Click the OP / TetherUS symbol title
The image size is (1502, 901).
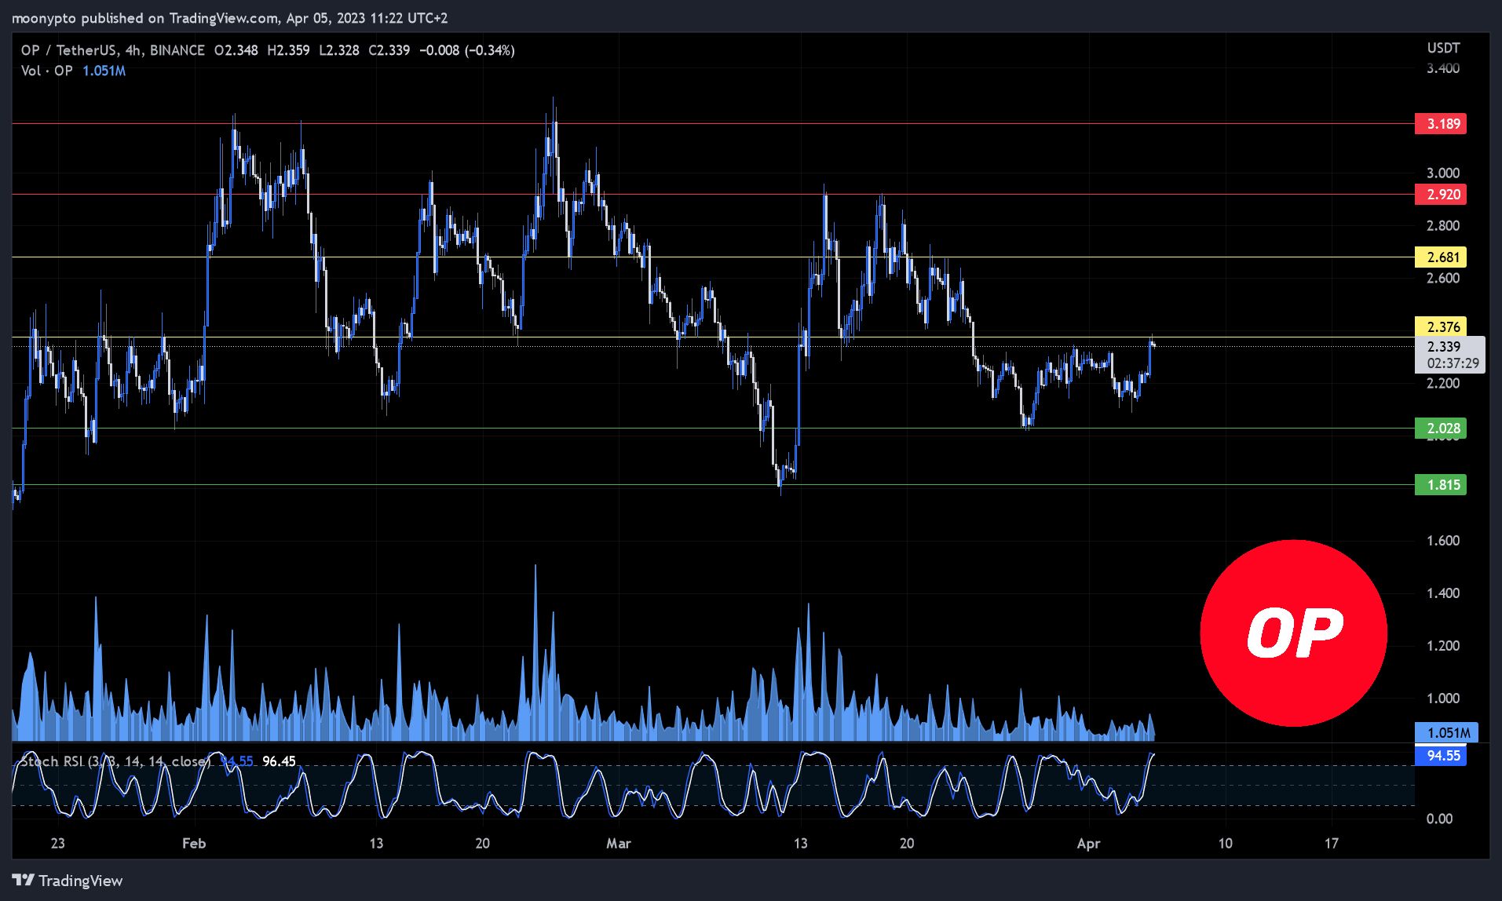(112, 50)
